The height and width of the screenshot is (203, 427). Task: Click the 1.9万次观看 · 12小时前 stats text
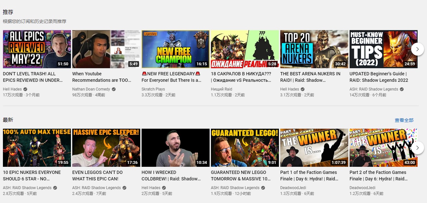pos(231,194)
